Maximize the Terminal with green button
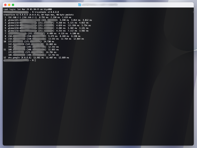 point(13,5)
